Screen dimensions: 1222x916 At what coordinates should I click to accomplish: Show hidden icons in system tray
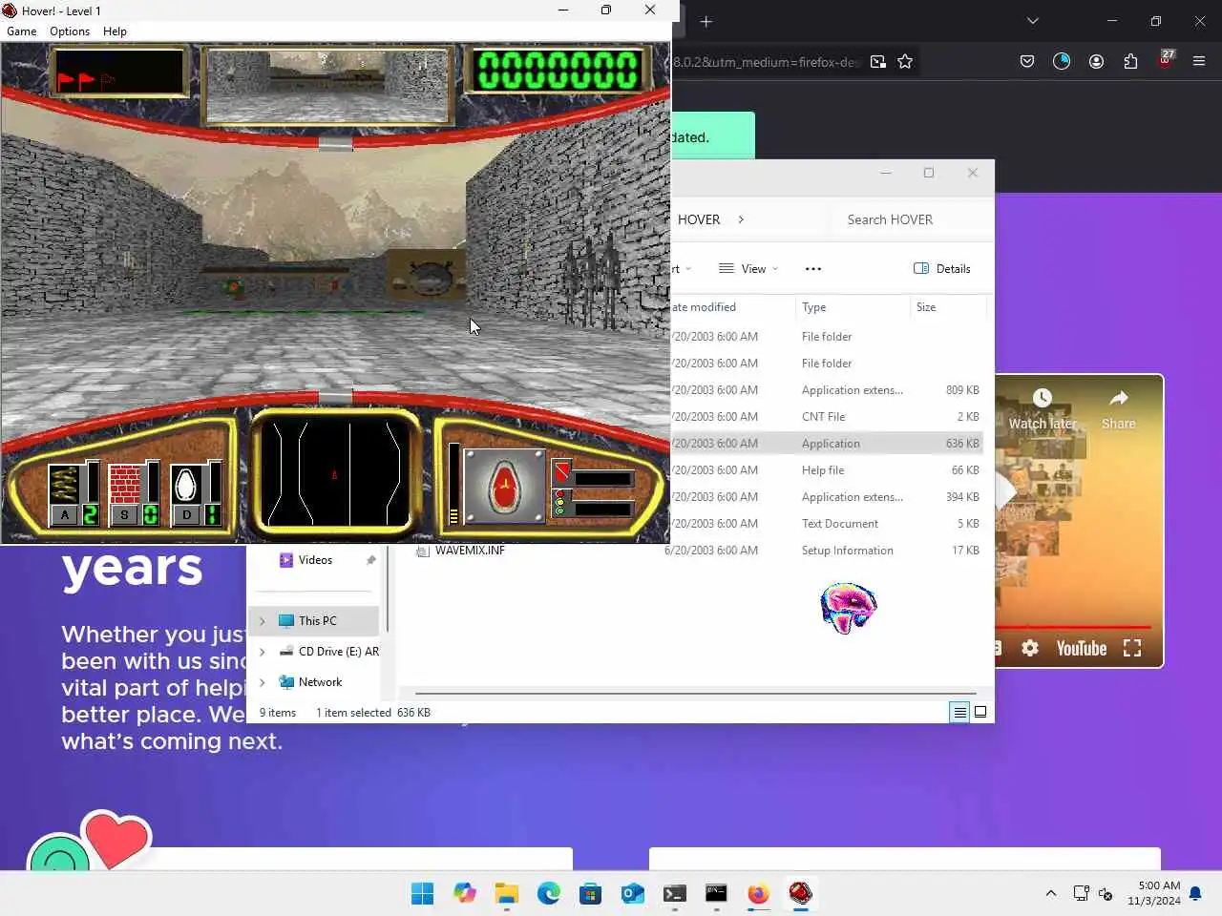click(1051, 893)
